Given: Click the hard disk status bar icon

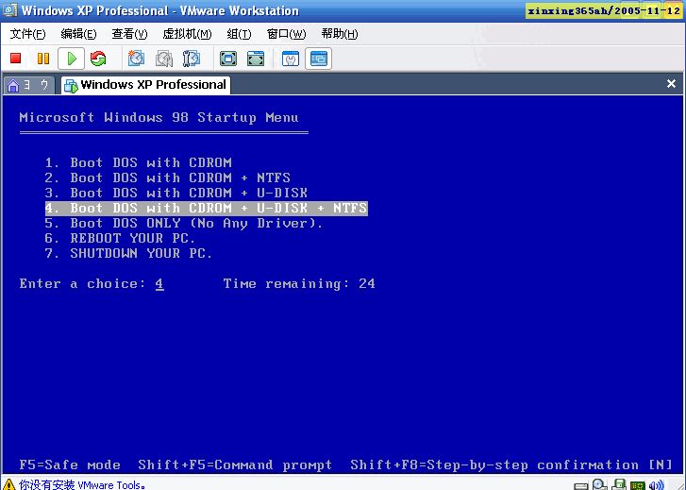Looking at the screenshot, I should (580, 486).
